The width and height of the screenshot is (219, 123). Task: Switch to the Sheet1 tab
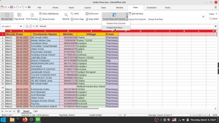[26, 111]
